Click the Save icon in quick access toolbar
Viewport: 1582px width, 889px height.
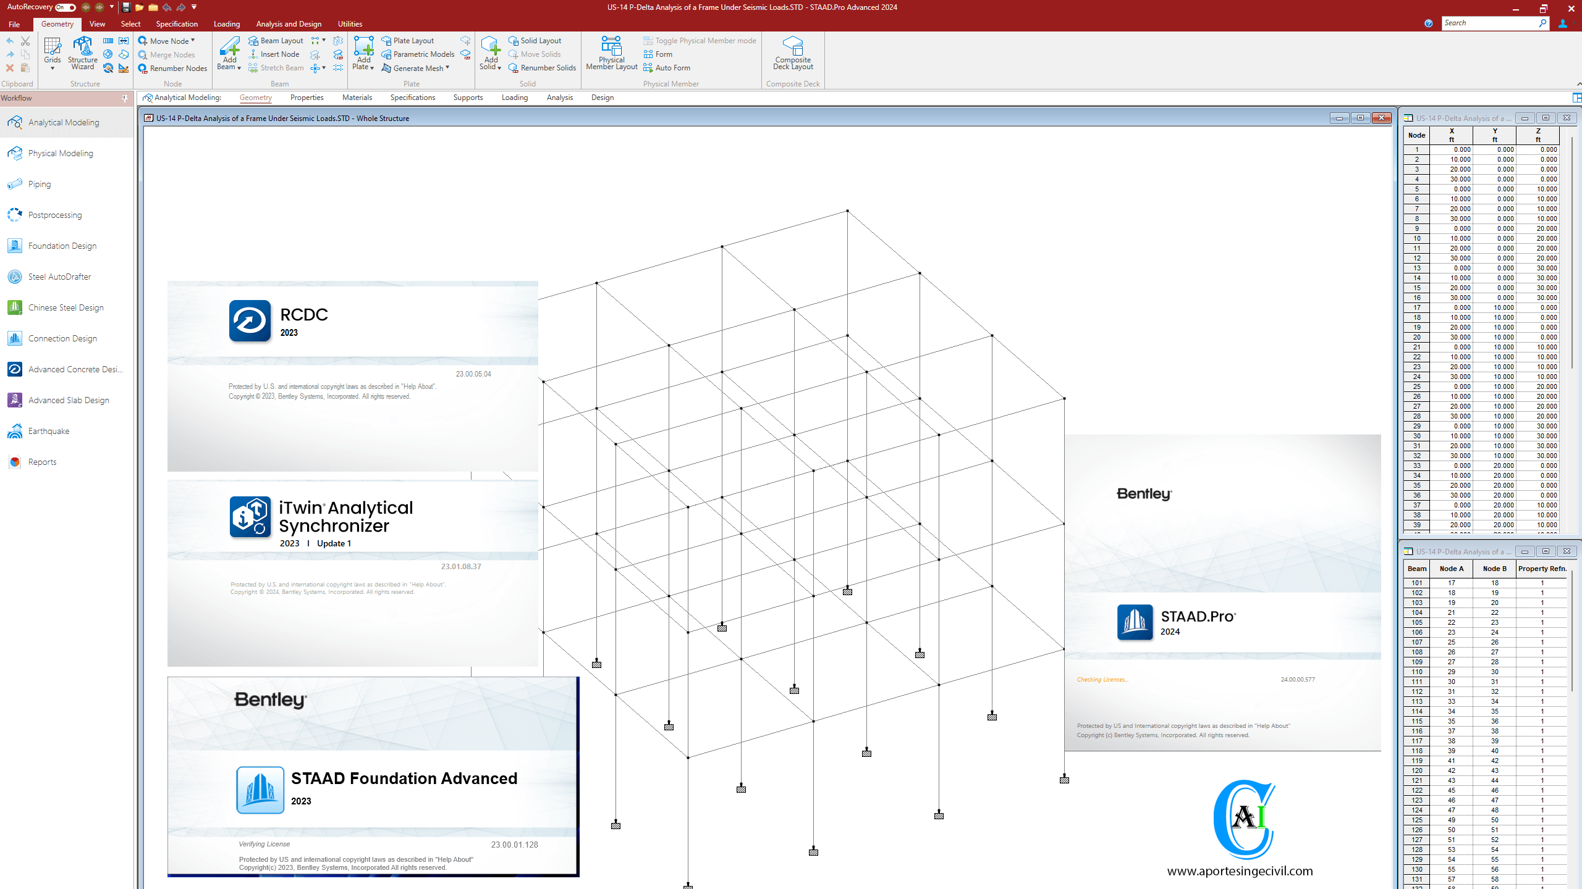pyautogui.click(x=126, y=7)
